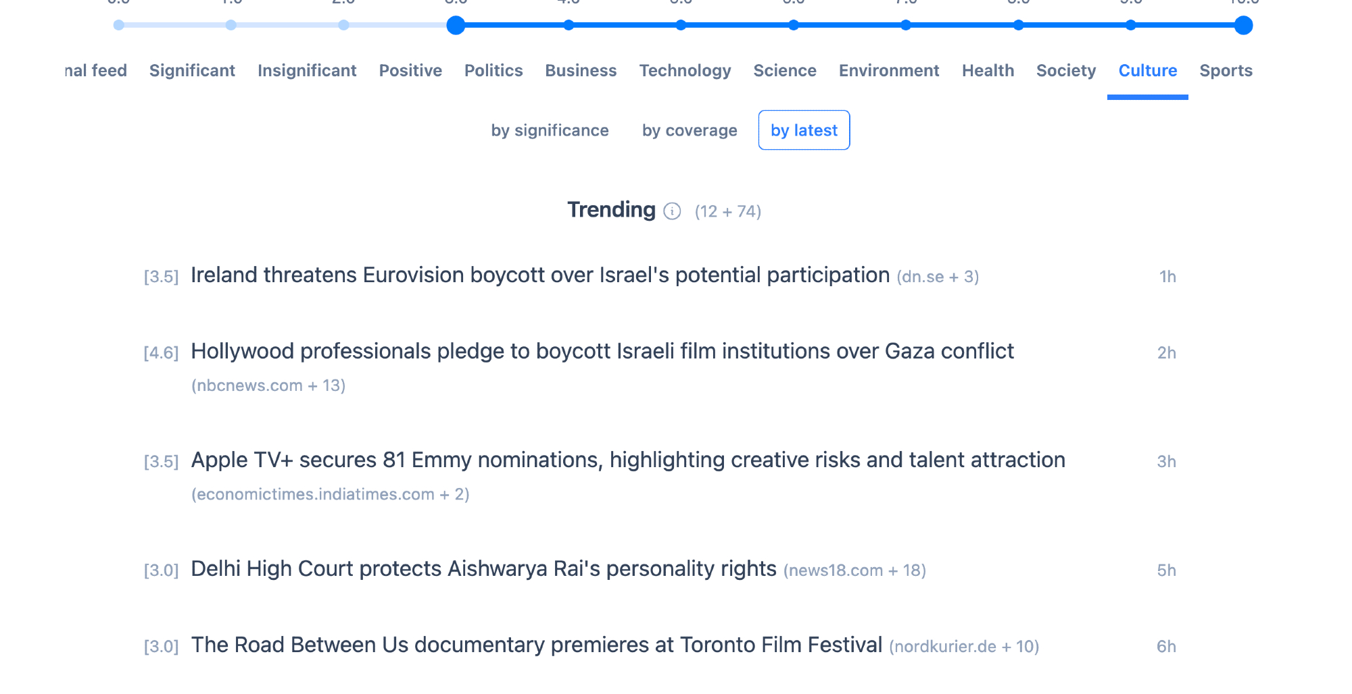Click the Trending info icon
This screenshot has width=1352, height=694.
tap(672, 211)
